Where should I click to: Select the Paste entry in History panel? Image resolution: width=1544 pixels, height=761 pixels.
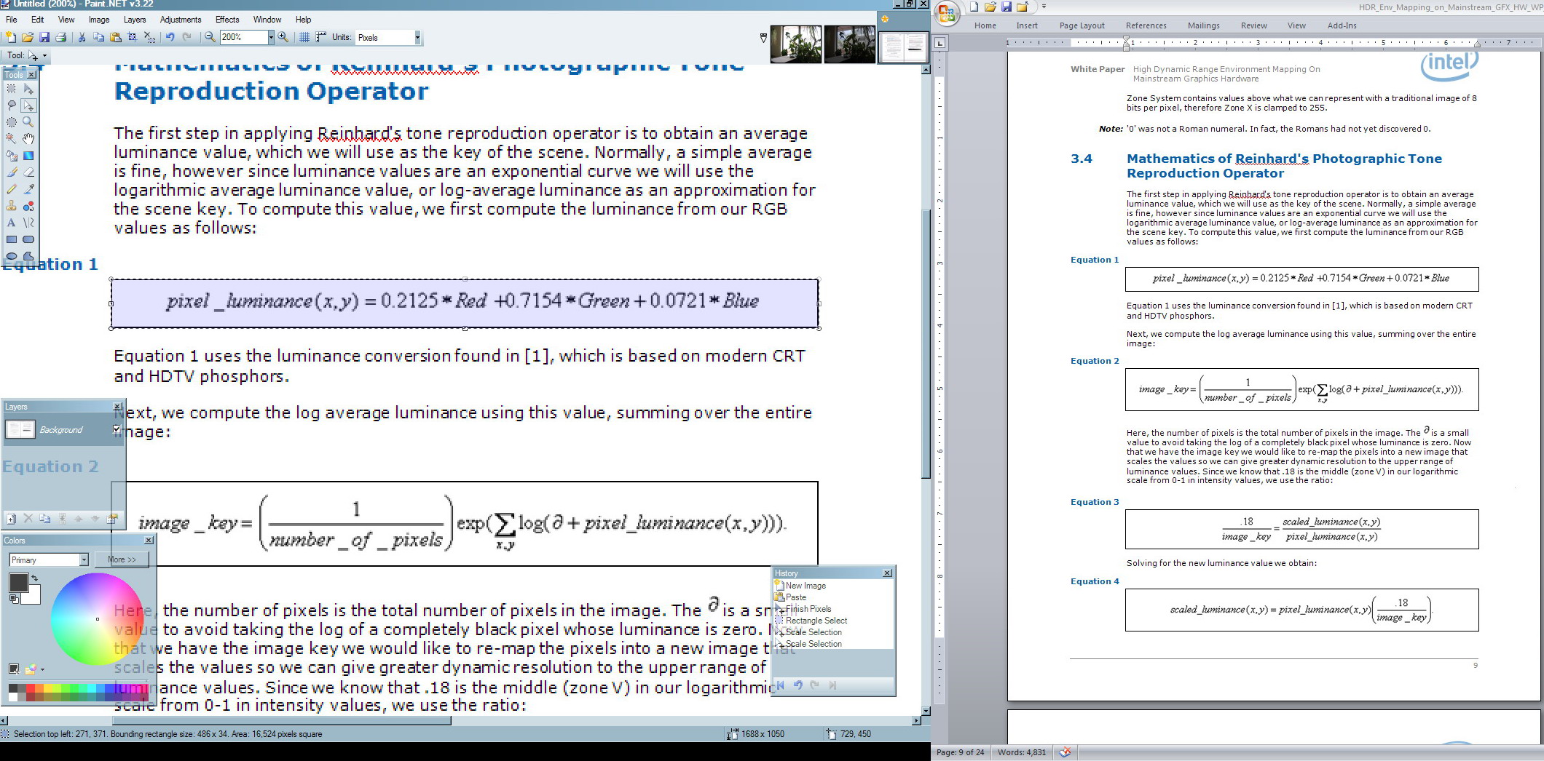click(795, 597)
